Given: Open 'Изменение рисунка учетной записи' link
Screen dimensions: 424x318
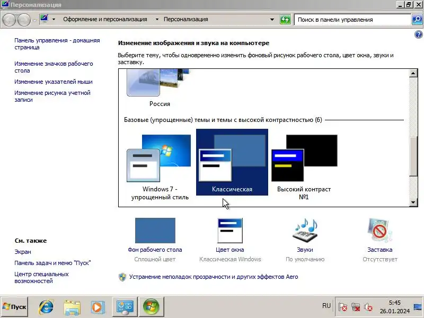Looking at the screenshot, I should (52, 96).
